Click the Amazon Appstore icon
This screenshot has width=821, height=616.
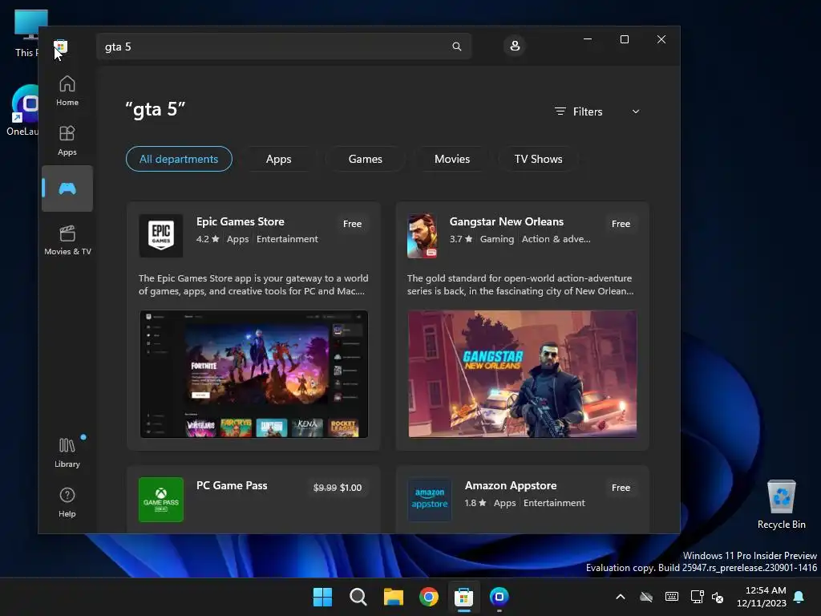coord(430,499)
